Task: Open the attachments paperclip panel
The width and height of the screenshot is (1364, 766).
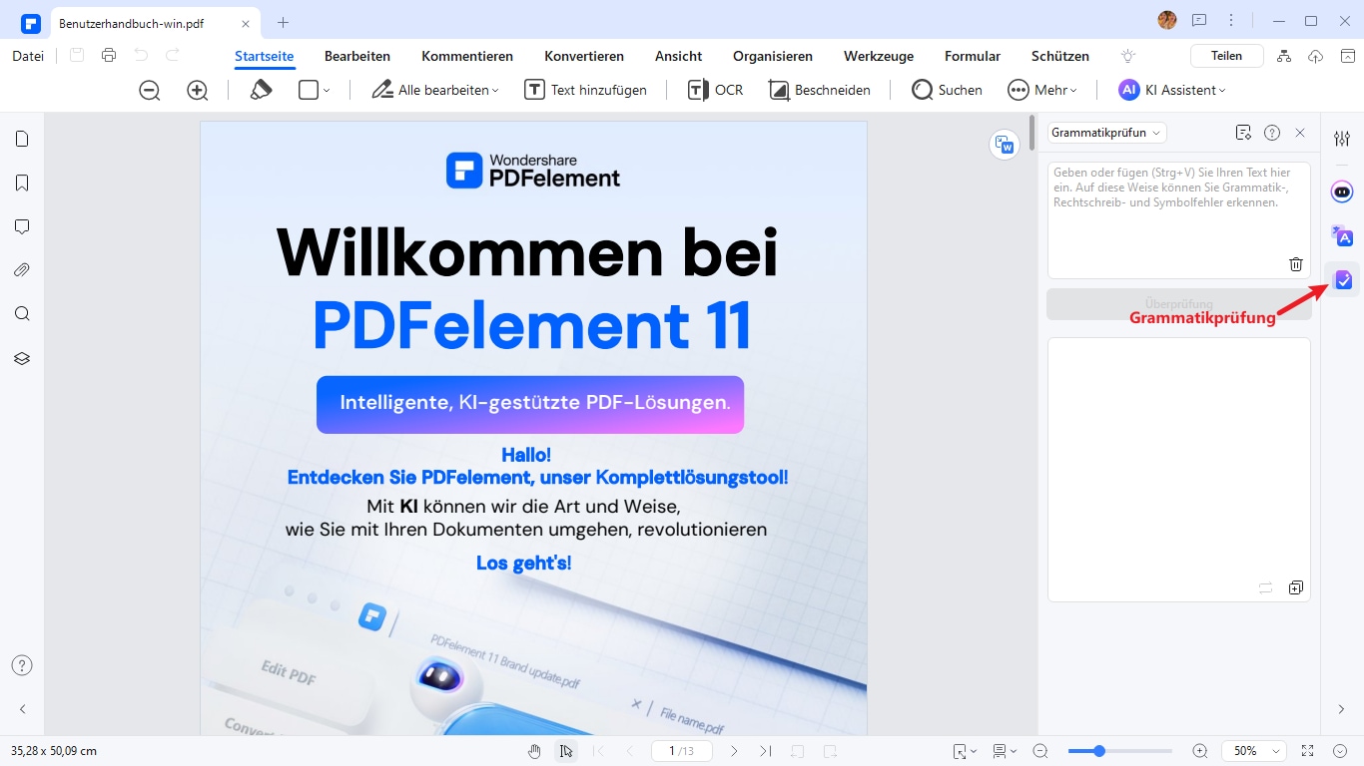Action: click(22, 270)
